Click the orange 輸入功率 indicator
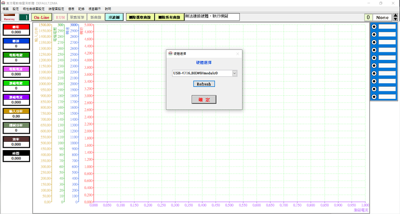The height and width of the screenshot is (214, 400). (16, 111)
